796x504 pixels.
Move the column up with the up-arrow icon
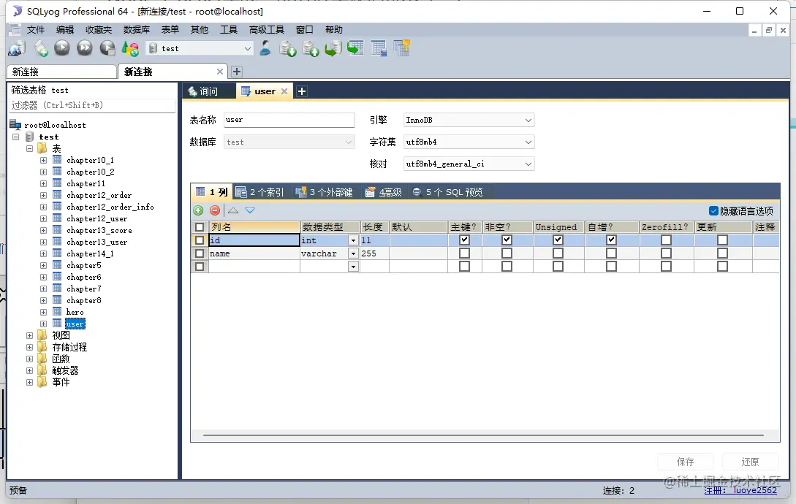(x=233, y=210)
